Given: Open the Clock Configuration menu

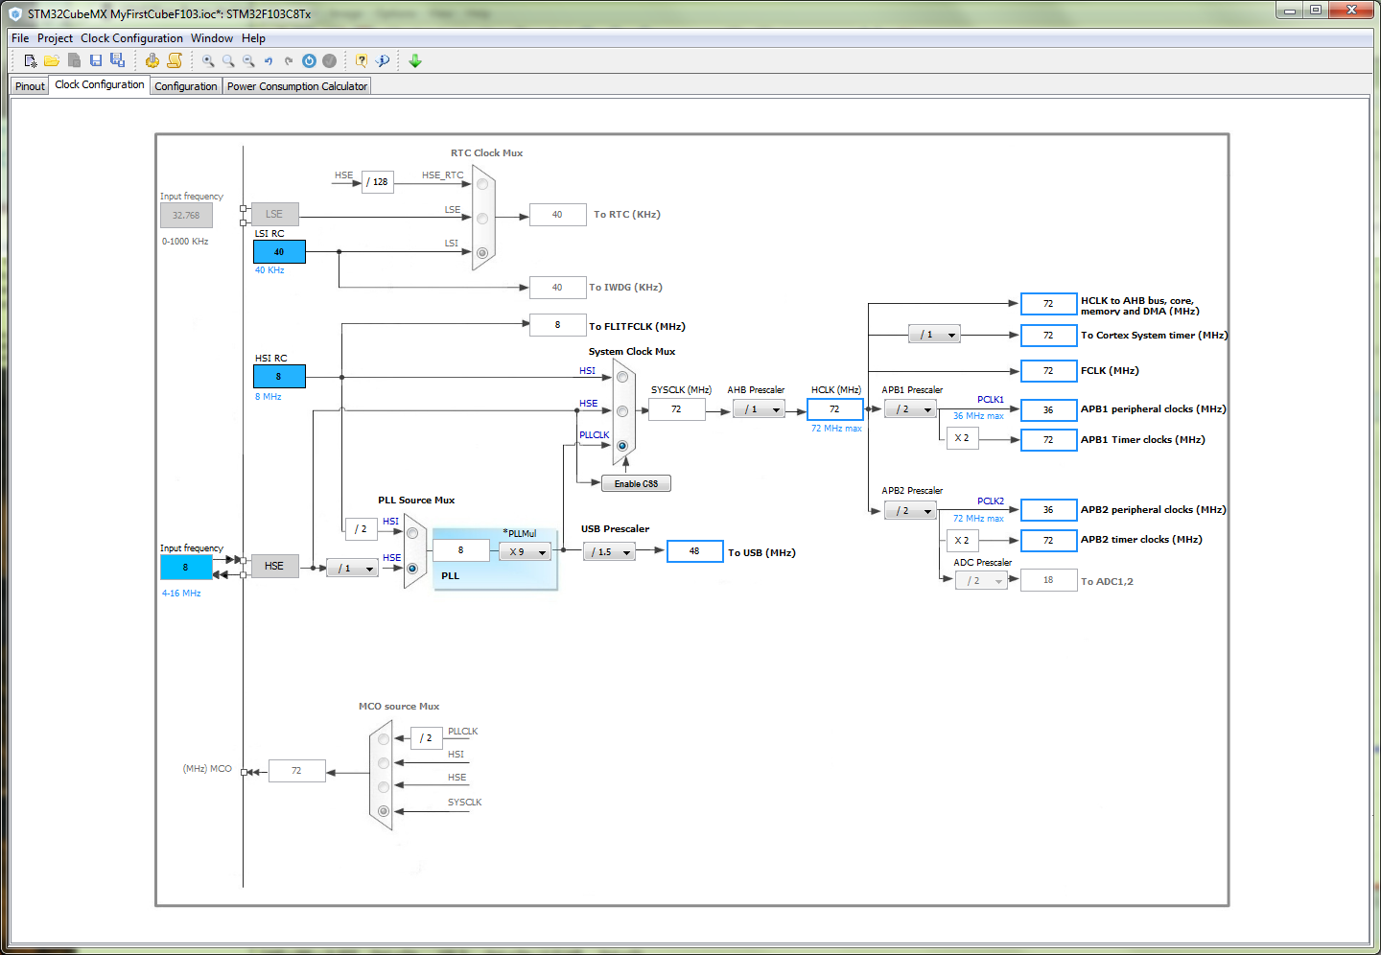Looking at the screenshot, I should point(131,38).
